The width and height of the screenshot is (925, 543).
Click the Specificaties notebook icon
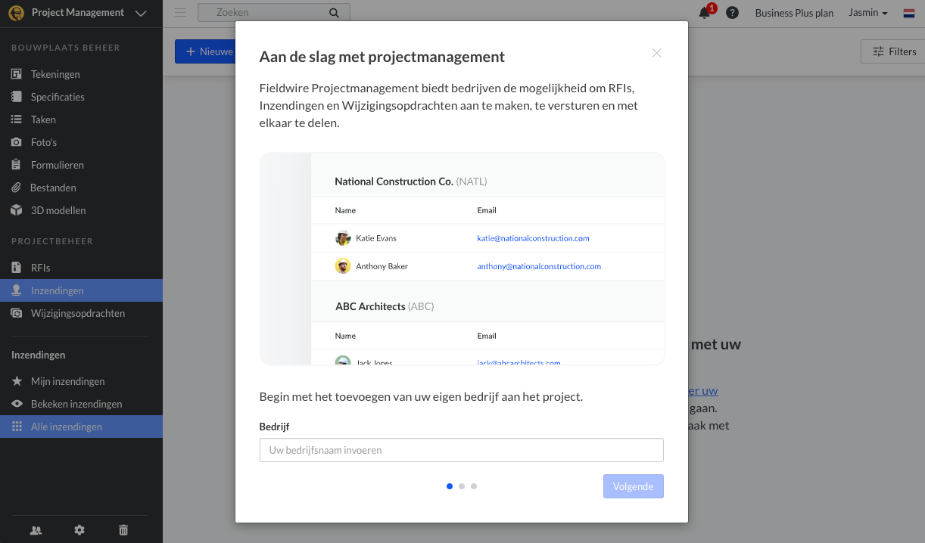coord(17,97)
